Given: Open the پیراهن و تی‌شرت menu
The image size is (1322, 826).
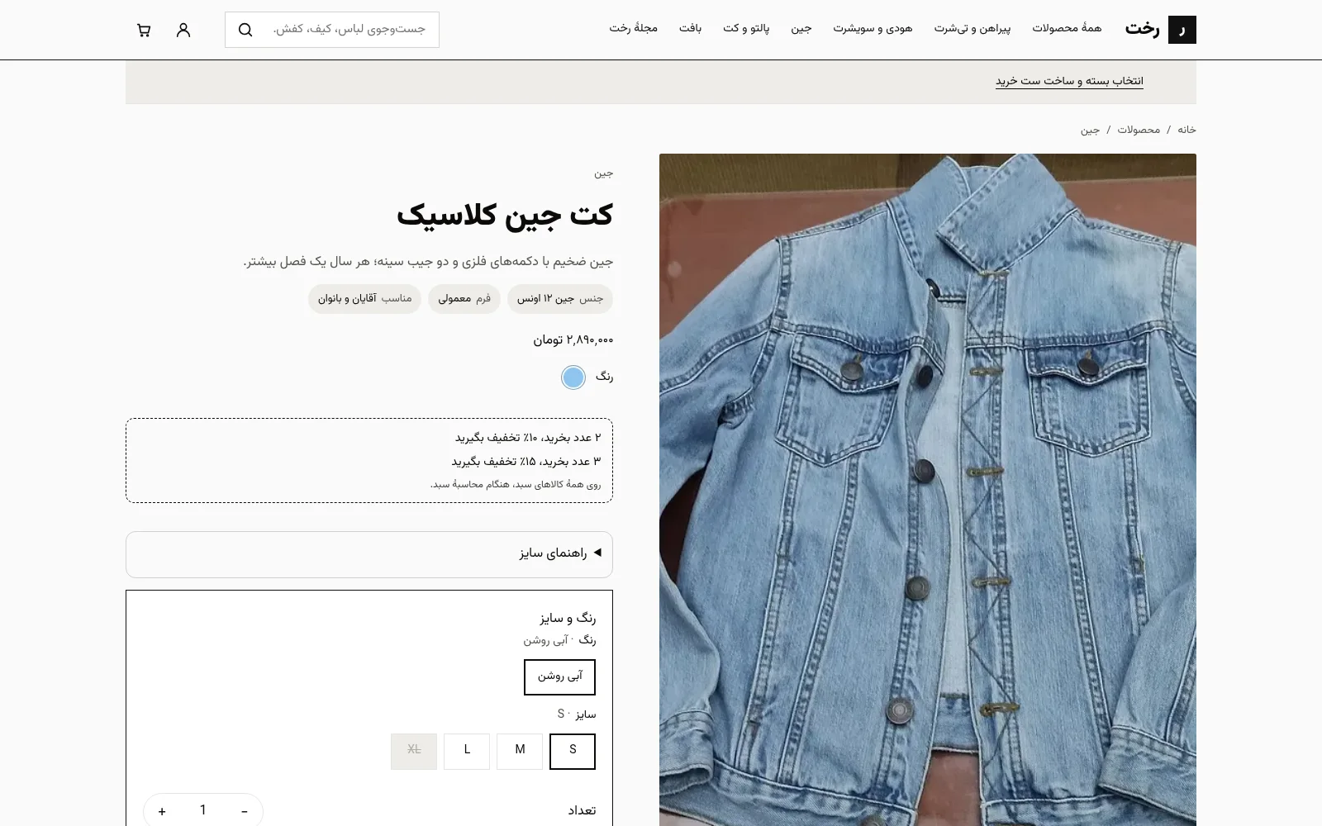Looking at the screenshot, I should [972, 29].
